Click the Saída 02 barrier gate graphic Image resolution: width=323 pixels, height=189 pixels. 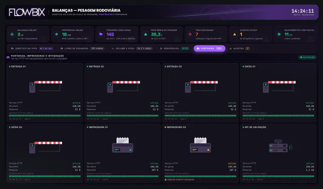point(45,147)
